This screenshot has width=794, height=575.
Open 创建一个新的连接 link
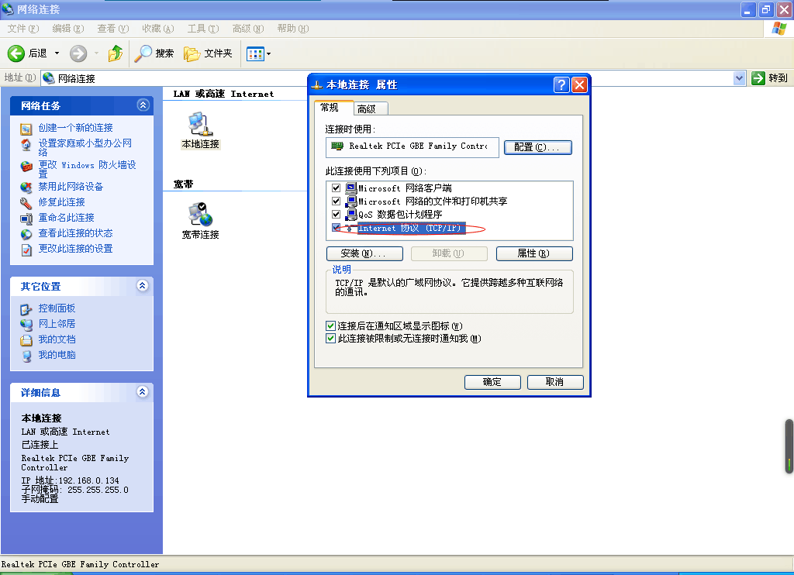(75, 128)
